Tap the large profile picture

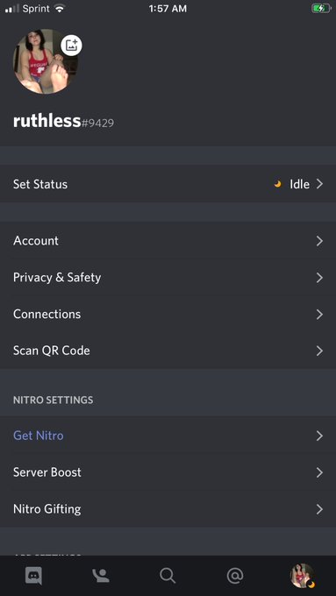46,61
